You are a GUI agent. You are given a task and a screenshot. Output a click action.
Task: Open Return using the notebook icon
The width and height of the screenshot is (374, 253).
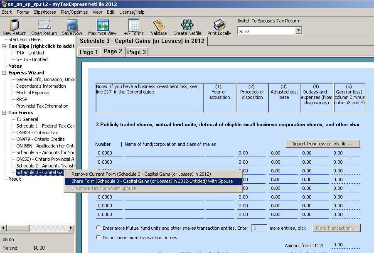44,25
